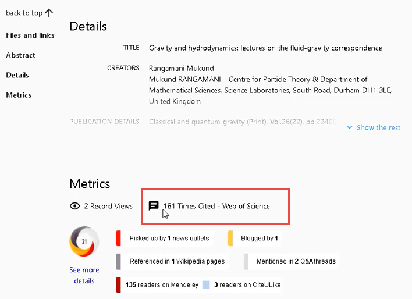Go to the Abstract section
The height and width of the screenshot is (299, 412).
pos(21,55)
